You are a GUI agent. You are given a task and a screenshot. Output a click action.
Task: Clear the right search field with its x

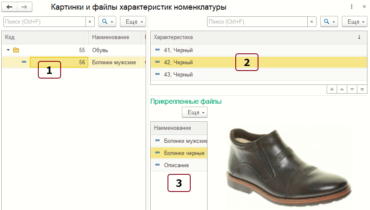[311, 21]
